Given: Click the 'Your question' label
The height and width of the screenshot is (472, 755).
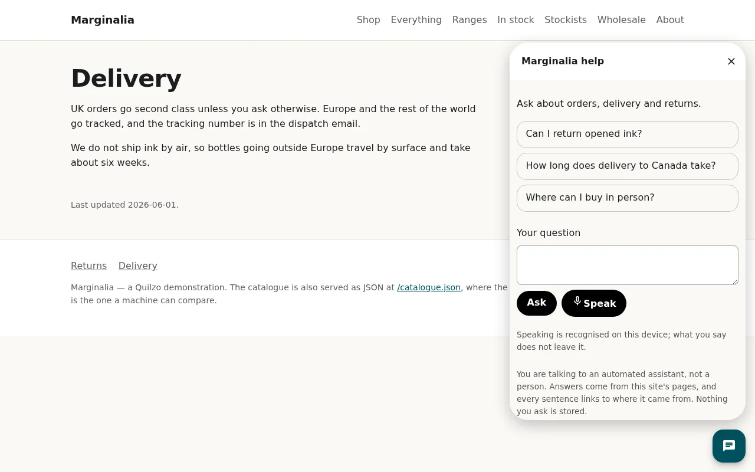Looking at the screenshot, I should point(549,233).
